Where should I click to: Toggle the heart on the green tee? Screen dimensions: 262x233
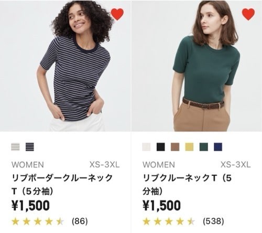click(248, 14)
